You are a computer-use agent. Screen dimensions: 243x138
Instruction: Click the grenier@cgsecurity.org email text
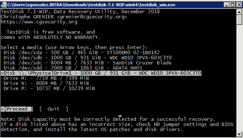92,16
